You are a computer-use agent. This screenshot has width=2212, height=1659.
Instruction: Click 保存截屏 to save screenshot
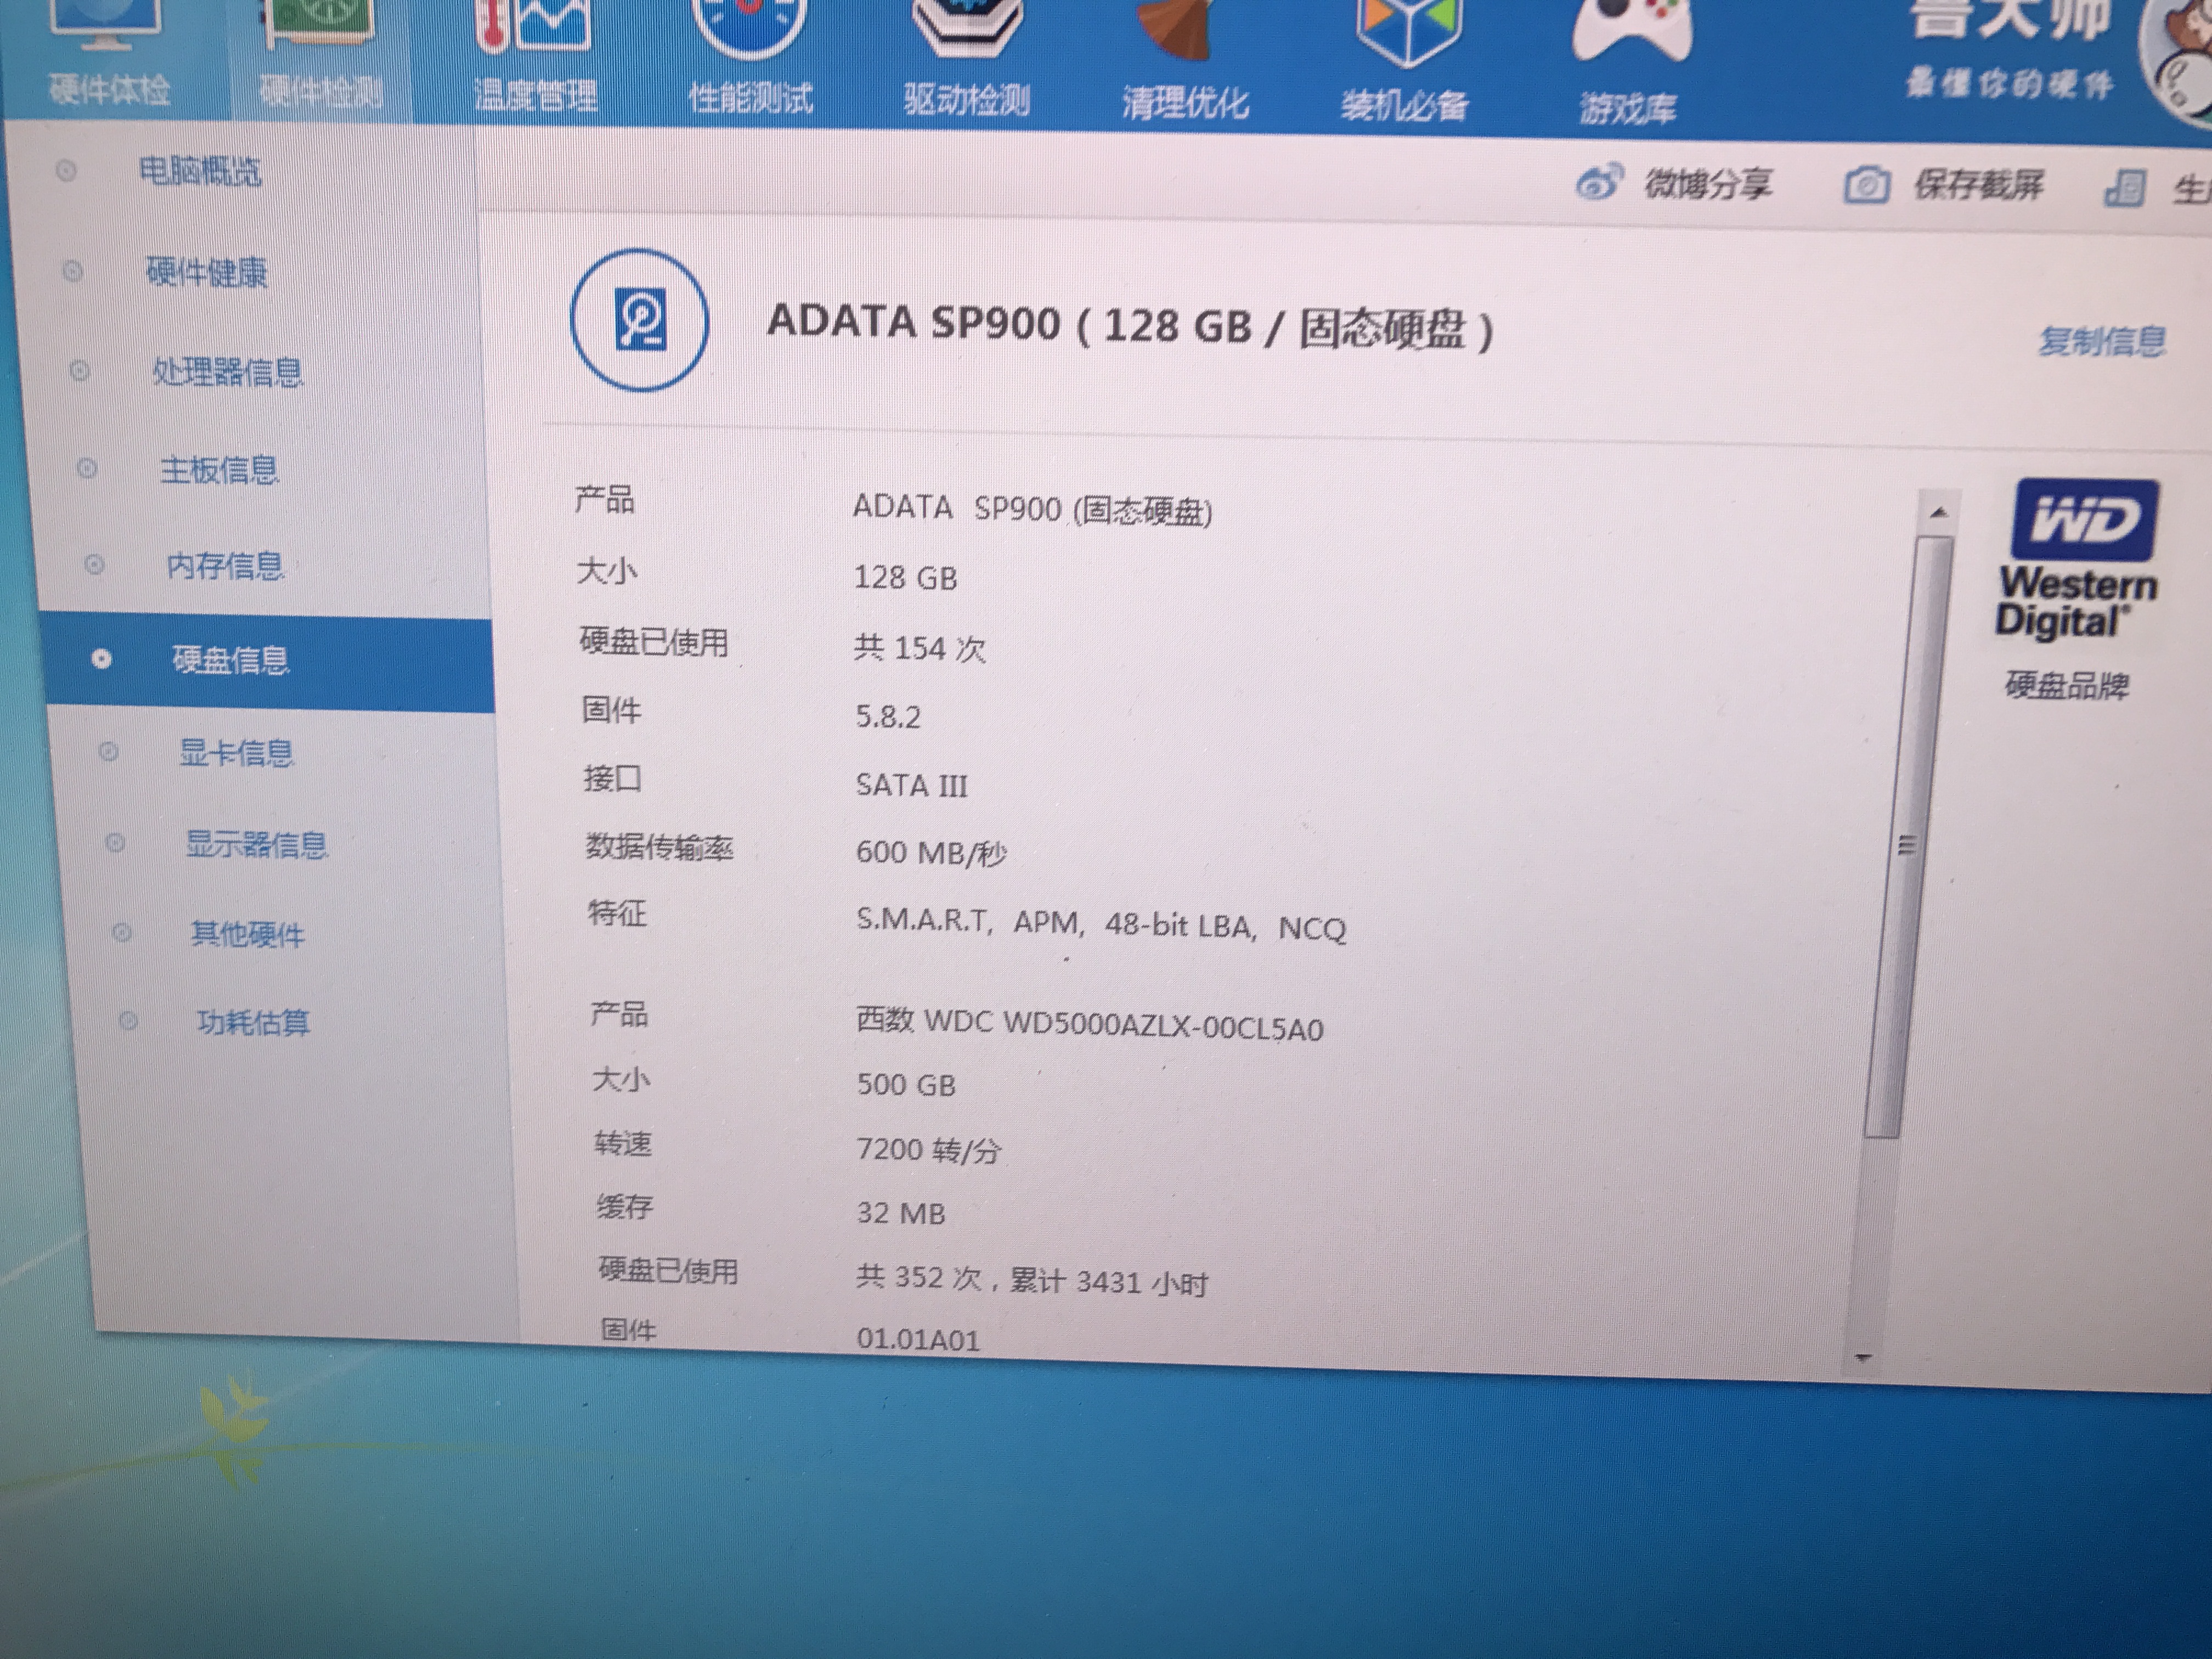[1978, 186]
